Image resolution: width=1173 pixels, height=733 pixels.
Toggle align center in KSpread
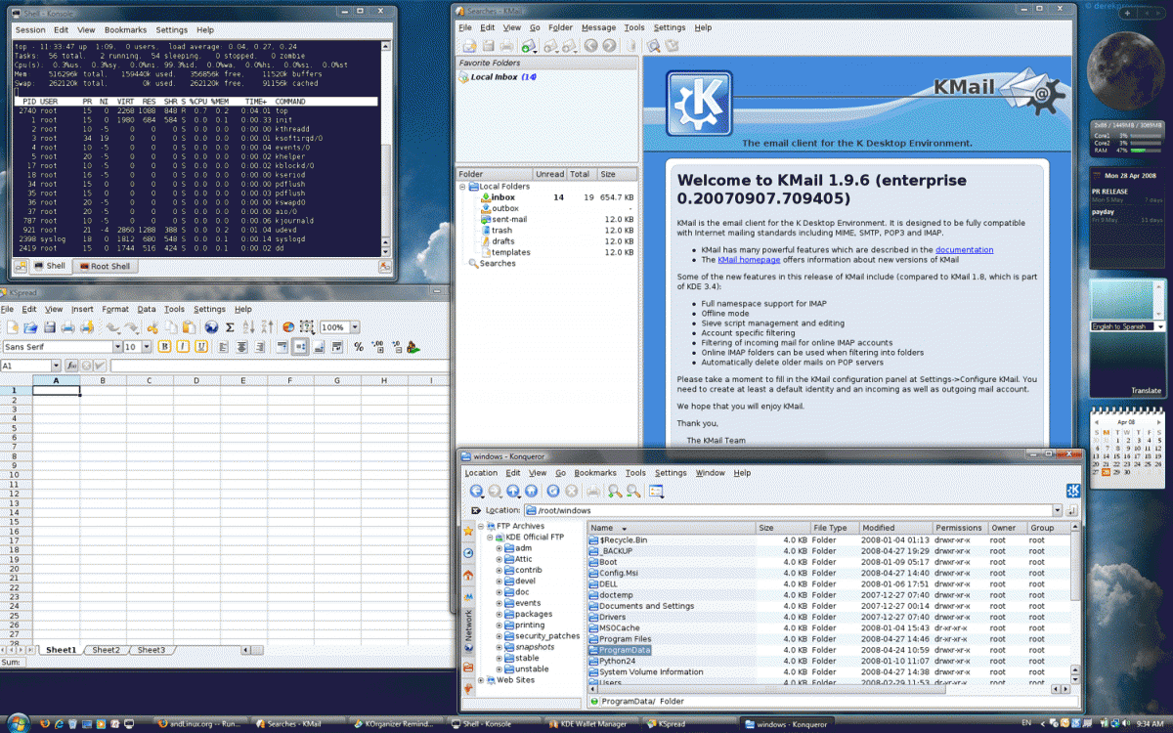coord(241,347)
